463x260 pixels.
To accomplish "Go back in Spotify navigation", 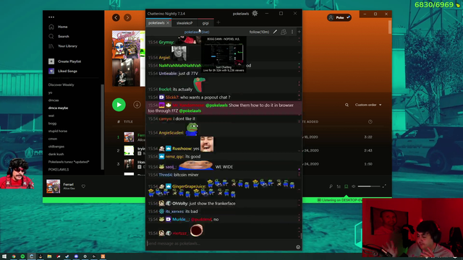I will click(x=116, y=17).
